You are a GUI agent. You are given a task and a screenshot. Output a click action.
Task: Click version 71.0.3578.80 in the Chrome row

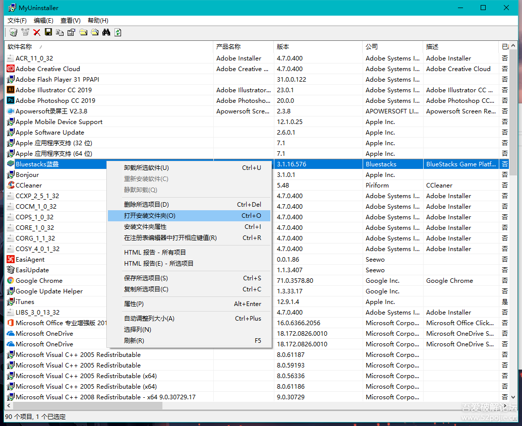click(295, 281)
